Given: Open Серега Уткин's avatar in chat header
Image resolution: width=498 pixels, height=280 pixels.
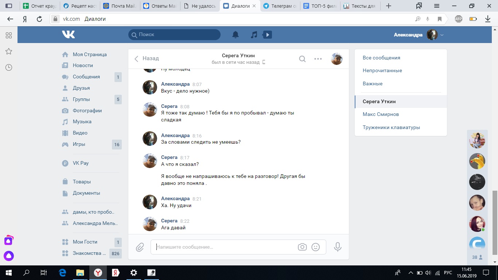Looking at the screenshot, I should (336, 59).
